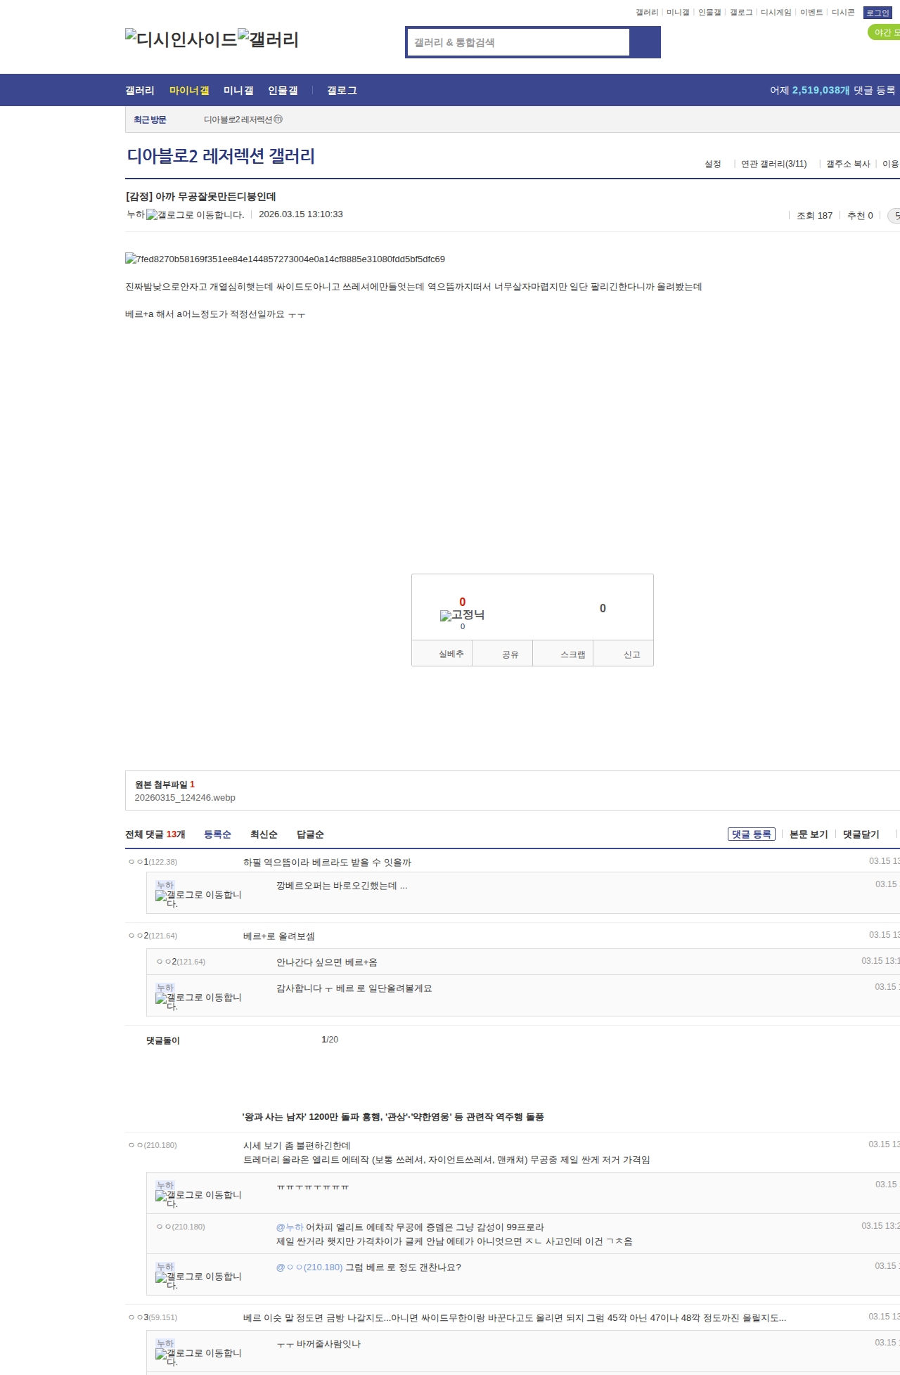Click gallog icon beside reply '깡베르오퍼는 바로오긴했는데'
The width and height of the screenshot is (900, 1375).
pos(198,898)
